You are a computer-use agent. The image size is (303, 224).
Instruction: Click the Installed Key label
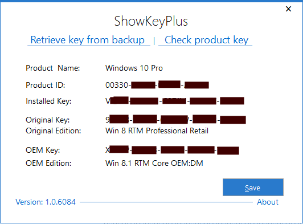click(48, 101)
